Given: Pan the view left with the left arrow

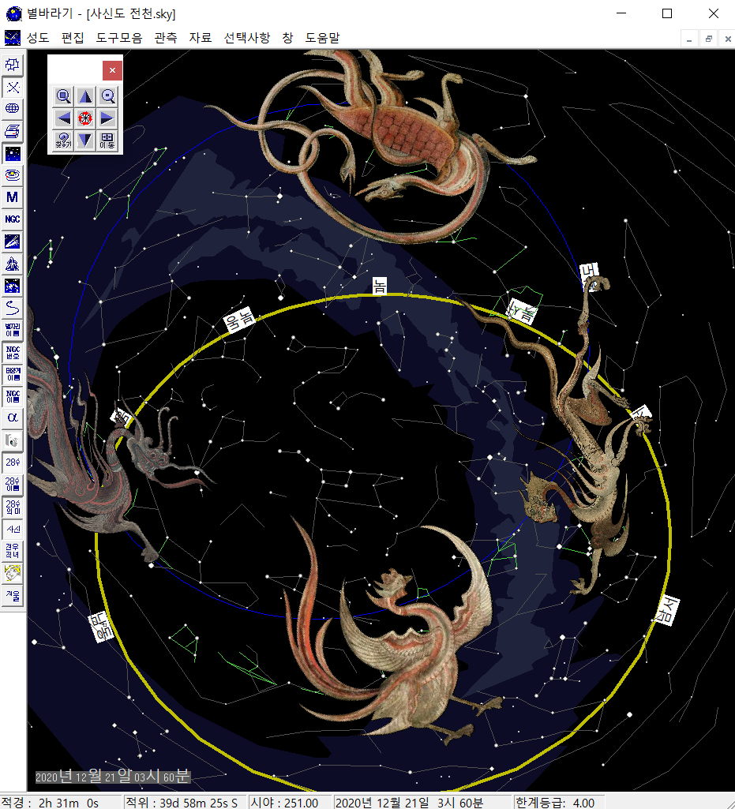Looking at the screenshot, I should [63, 118].
